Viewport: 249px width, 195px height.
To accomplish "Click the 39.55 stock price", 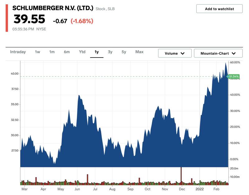I will 29,19.
